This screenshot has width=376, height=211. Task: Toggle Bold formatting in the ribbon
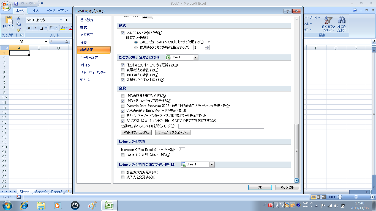tap(29, 28)
